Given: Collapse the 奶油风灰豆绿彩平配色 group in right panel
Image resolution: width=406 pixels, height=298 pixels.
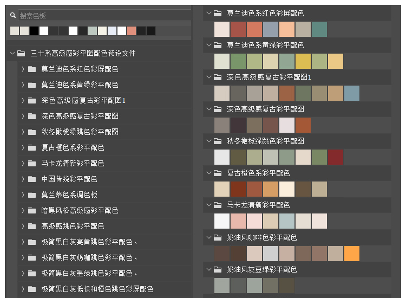Looking at the screenshot, I should click(x=209, y=269).
